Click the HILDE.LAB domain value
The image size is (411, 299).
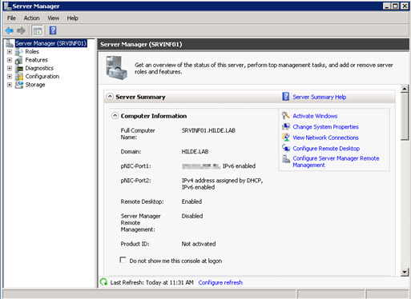point(195,152)
